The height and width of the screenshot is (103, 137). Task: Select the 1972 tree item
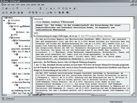click(x=15, y=35)
